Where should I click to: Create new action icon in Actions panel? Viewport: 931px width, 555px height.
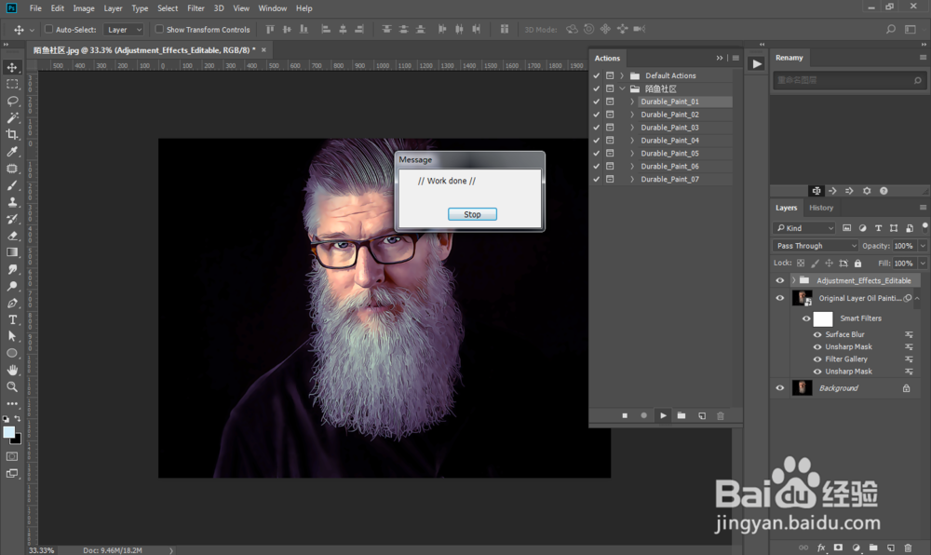pos(702,415)
